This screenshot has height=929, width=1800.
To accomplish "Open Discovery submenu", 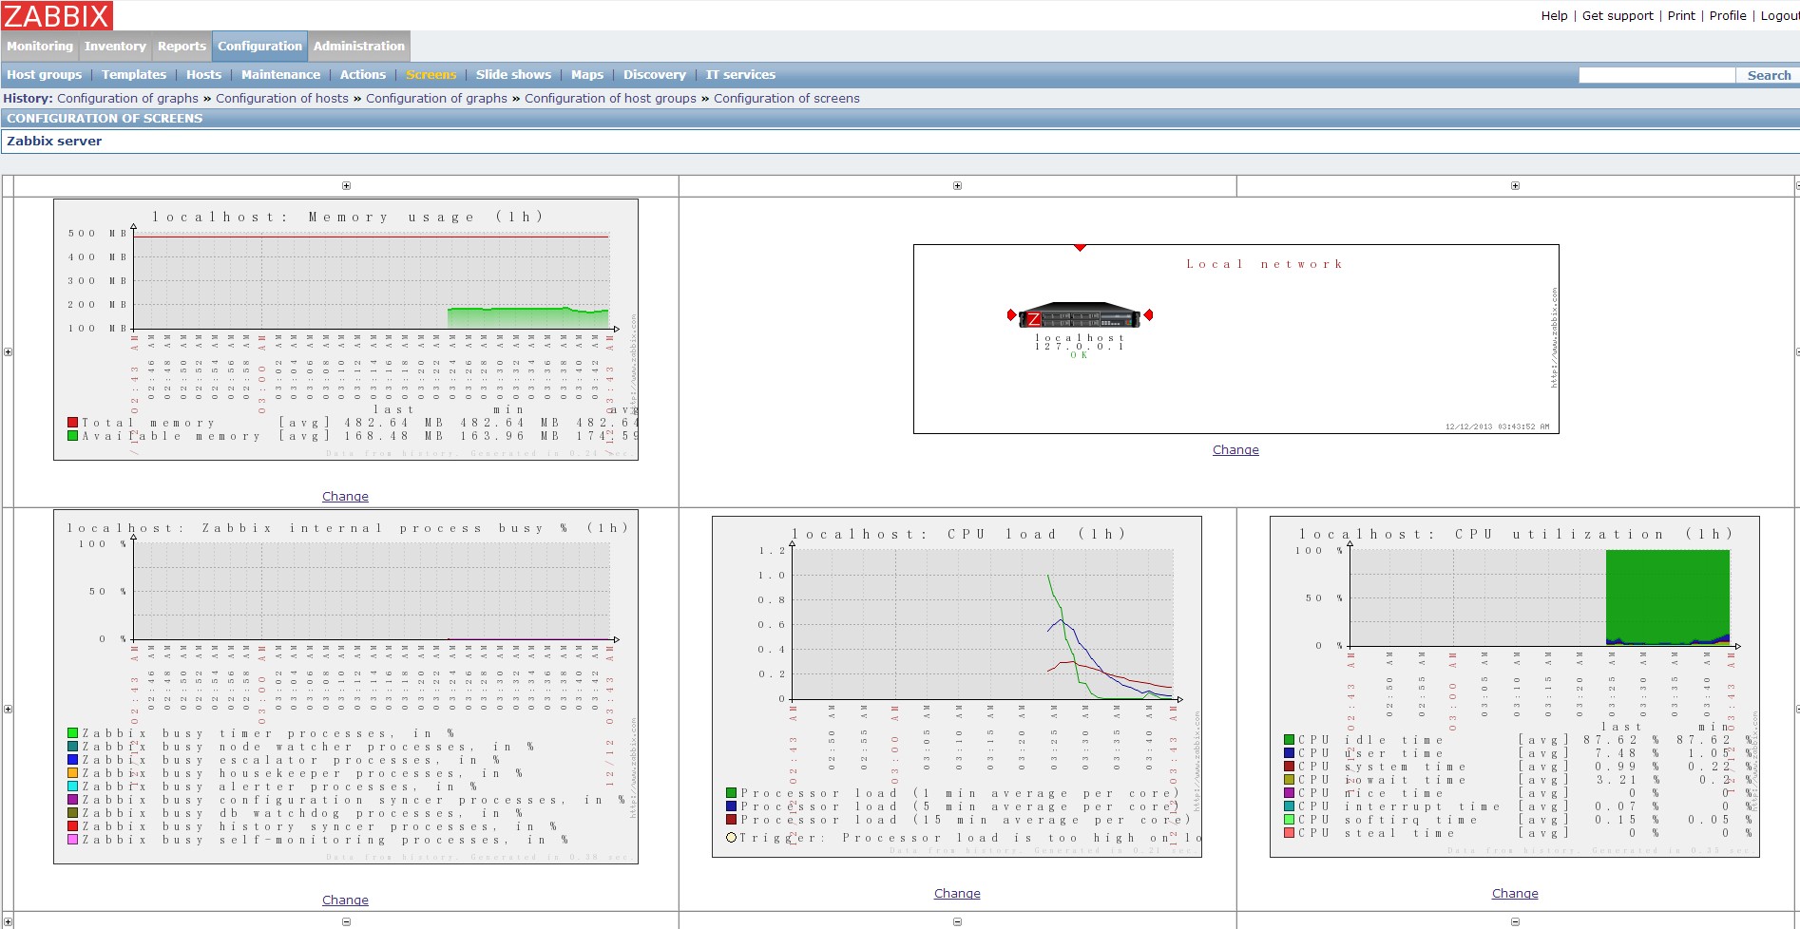I will coord(655,75).
